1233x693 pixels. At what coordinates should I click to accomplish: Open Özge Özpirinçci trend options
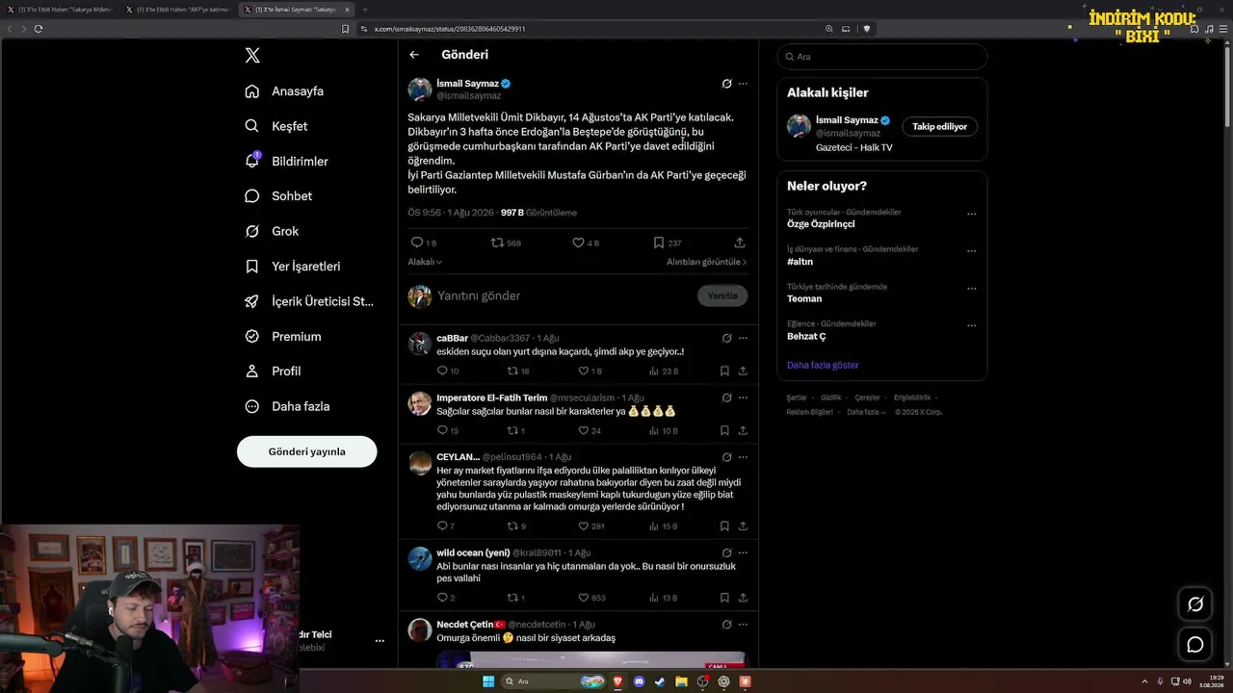[x=971, y=215]
